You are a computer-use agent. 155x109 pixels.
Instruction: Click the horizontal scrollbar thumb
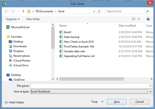point(91,79)
